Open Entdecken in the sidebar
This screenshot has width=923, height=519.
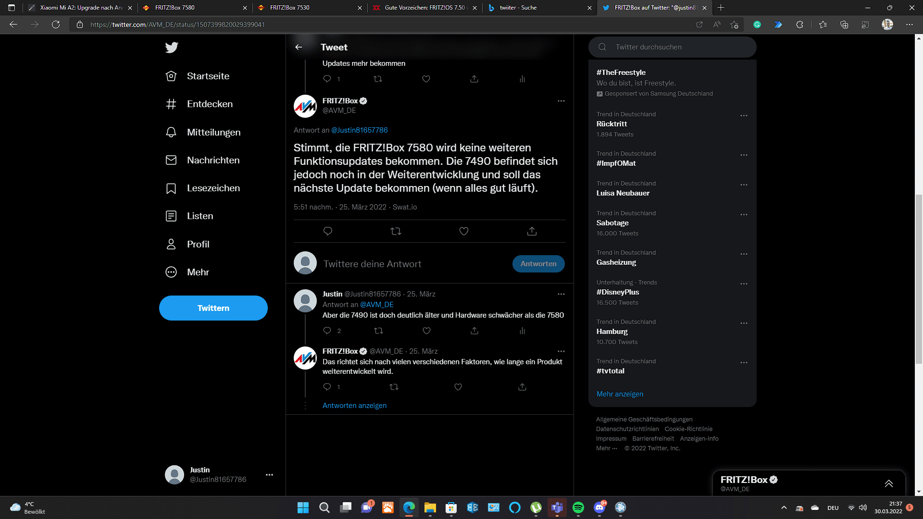tap(200, 104)
